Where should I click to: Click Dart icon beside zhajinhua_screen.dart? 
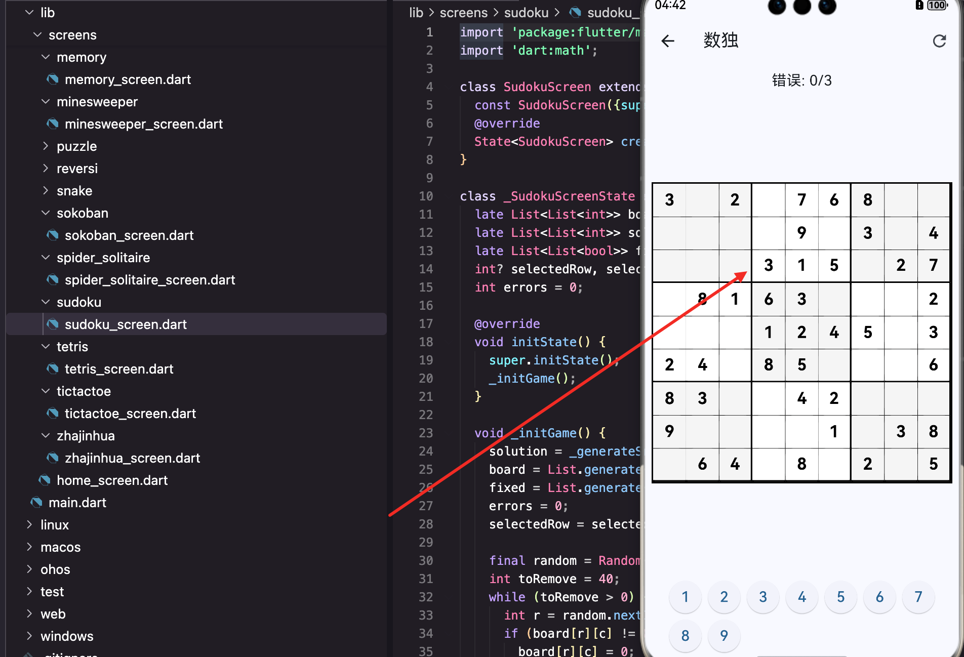tap(52, 458)
